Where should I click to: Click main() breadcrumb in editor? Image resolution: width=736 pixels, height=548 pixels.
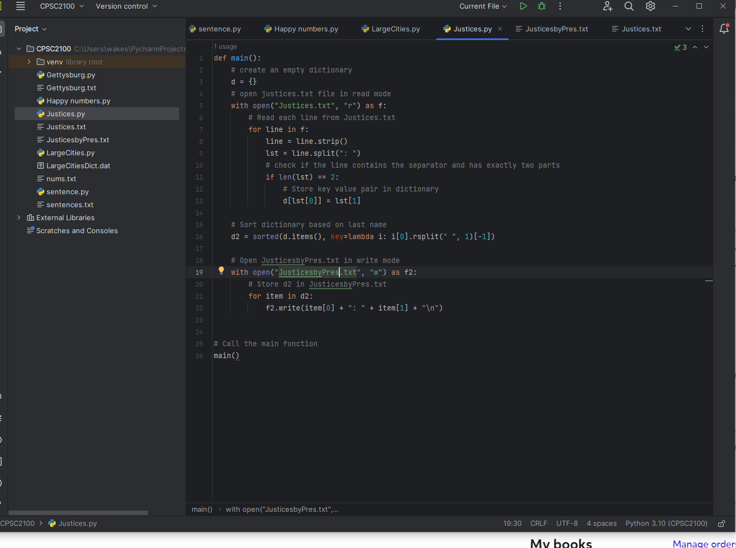[x=202, y=509]
